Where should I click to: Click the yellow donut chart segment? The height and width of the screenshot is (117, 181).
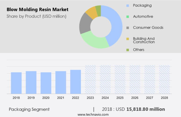pos(92,12)
